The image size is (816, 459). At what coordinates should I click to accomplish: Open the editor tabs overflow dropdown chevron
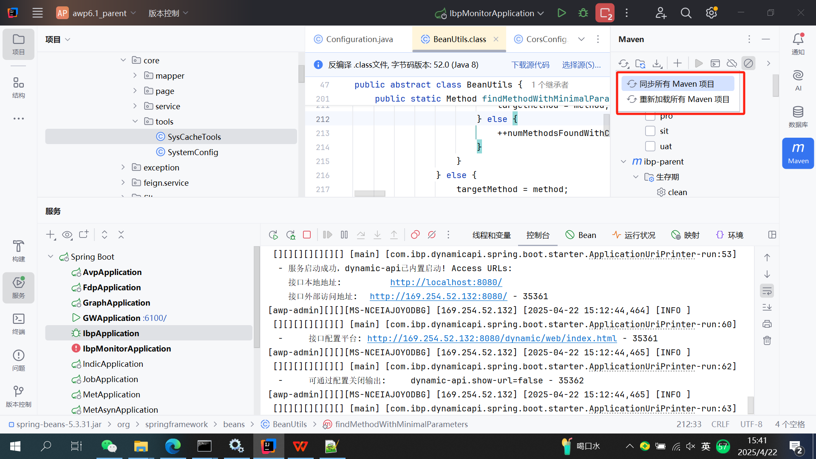coord(581,39)
